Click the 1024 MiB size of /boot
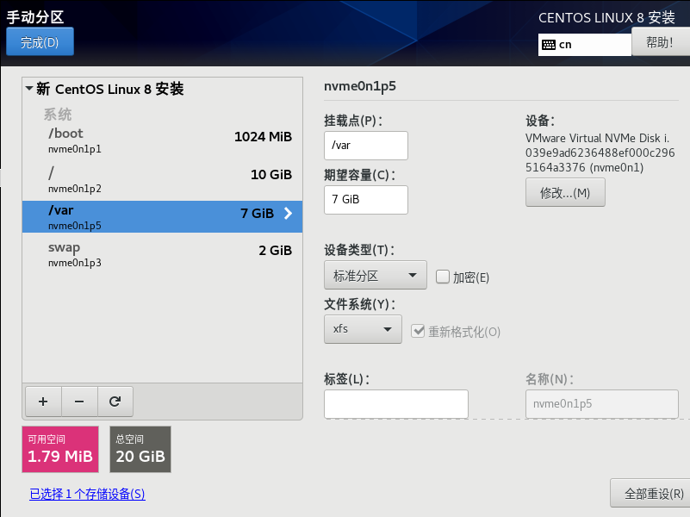 [x=263, y=137]
